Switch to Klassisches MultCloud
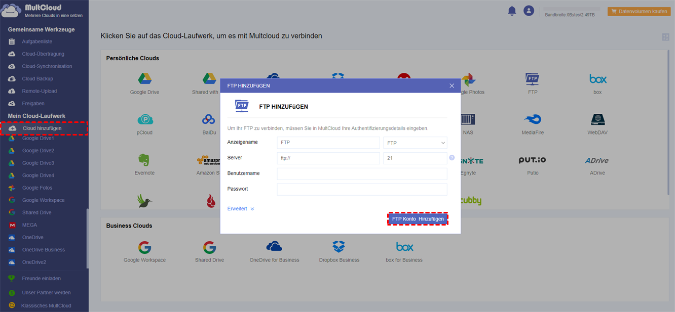This screenshot has height=312, width=675. [46, 305]
